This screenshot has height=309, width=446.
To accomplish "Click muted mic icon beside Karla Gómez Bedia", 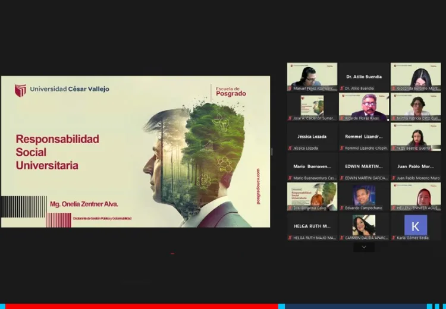I will coord(394,238).
